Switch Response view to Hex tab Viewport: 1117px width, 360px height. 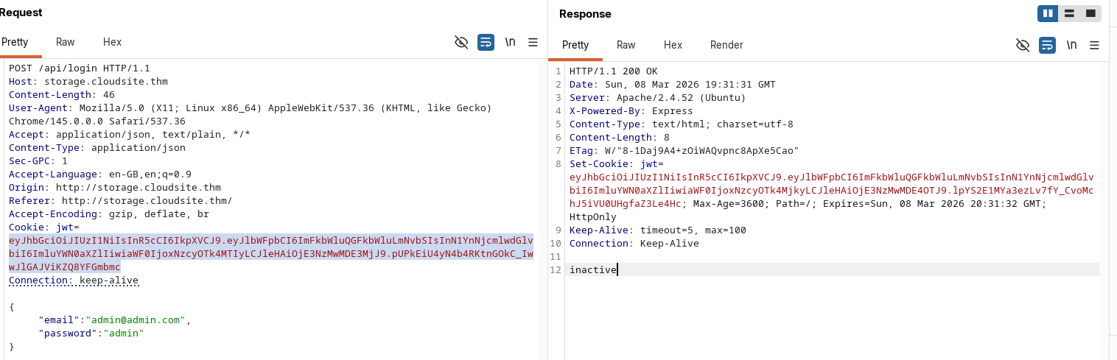click(x=673, y=45)
